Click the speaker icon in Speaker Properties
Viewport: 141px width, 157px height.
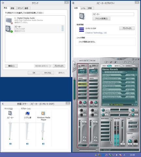pos(82,16)
